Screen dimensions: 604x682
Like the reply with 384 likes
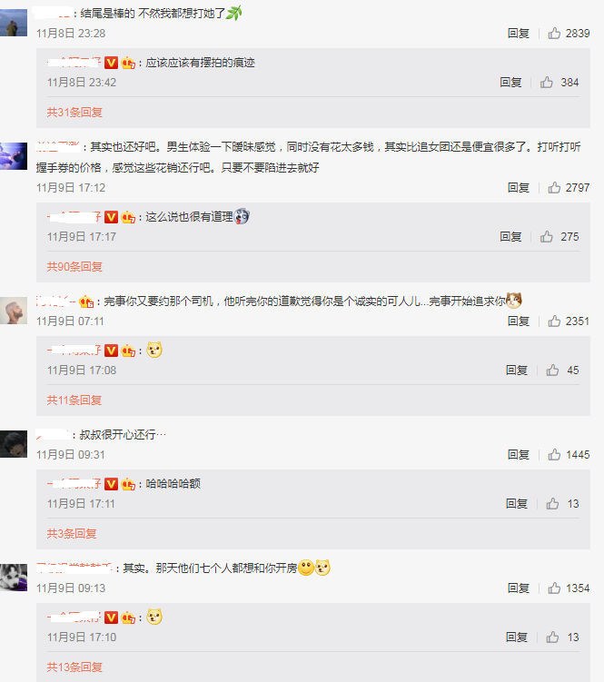[547, 83]
